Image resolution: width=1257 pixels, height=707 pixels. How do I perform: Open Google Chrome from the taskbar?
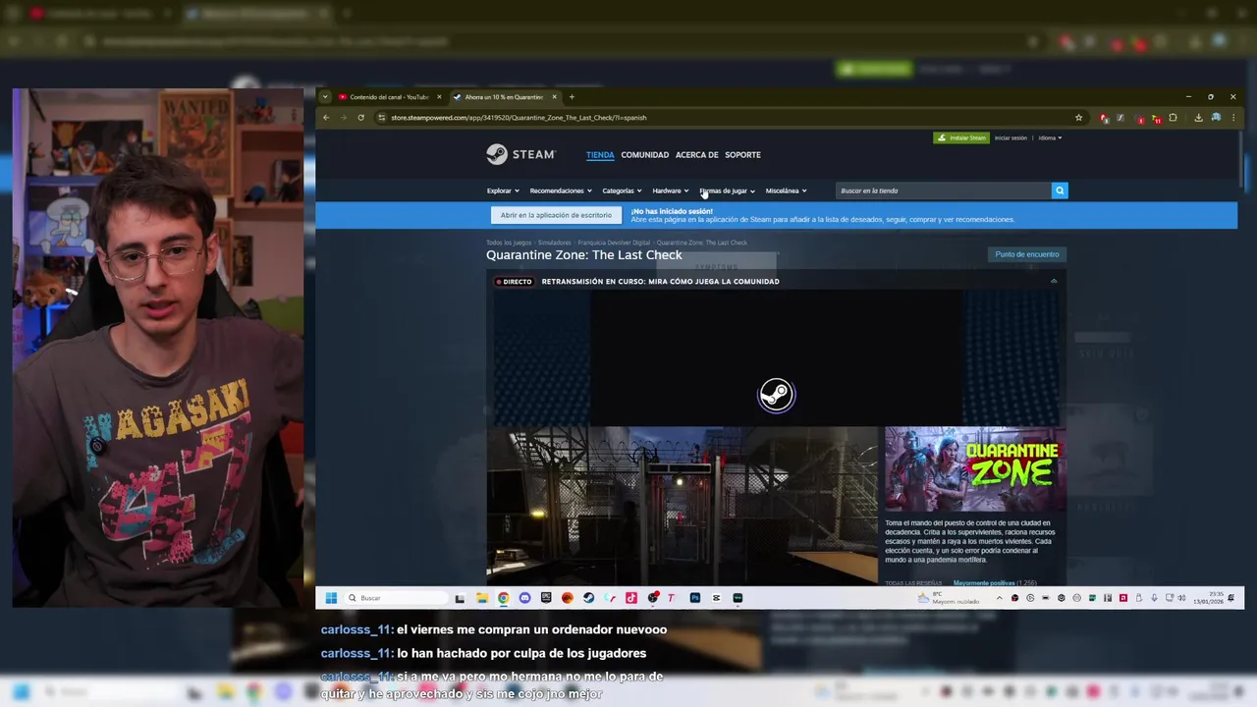[503, 598]
